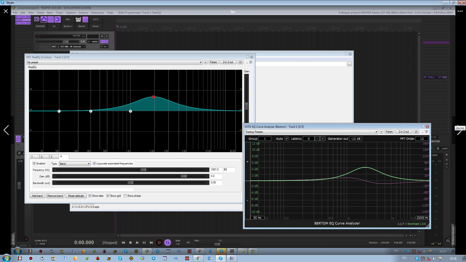466x262 pixels.
Task: Open the ReaEQ 'No preset' dropdown
Action: pos(114,62)
